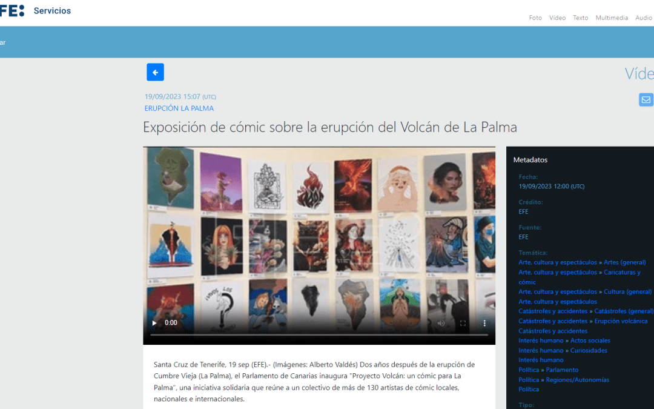Image resolution: width=654 pixels, height=409 pixels.
Task: Click the Fuente label
Action: pyautogui.click(x=530, y=227)
